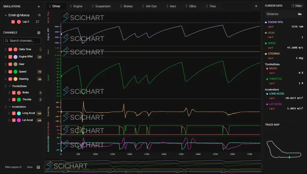Uncheck the Lap 0 simulation checkbox
This screenshot has height=174, width=307.
pyautogui.click(x=13, y=22)
